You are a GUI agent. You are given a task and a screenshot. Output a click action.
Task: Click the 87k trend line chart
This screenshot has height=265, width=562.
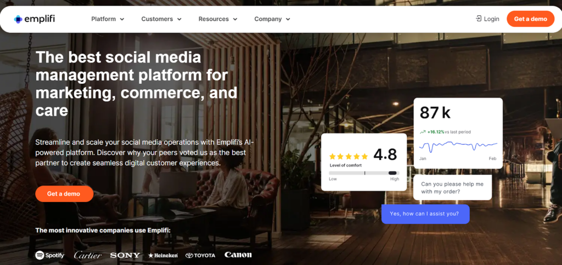458,147
